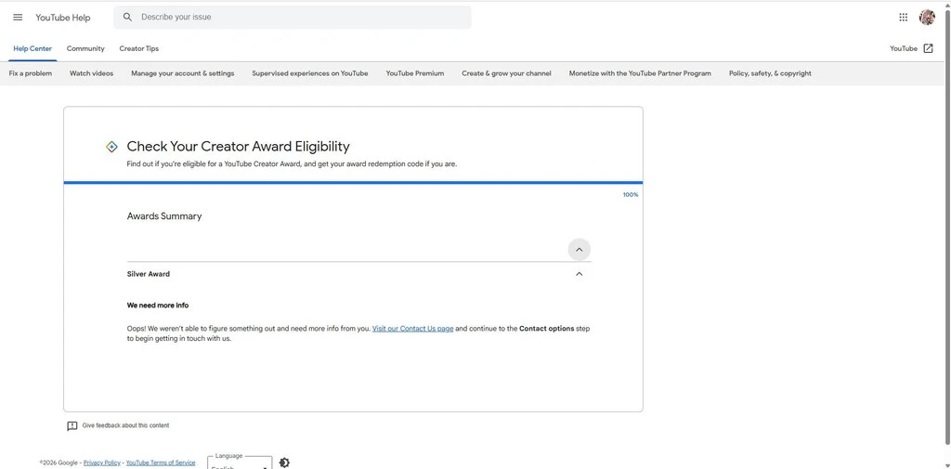Click Give feedback about this content
Image resolution: width=951 pixels, height=469 pixels.
125,426
